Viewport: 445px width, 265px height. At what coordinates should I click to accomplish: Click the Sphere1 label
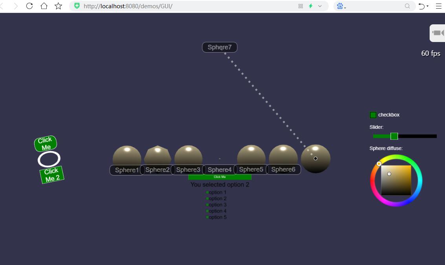(x=126, y=170)
